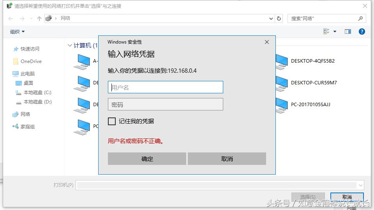374x210 pixels.
Task: Open help with the question mark icon
Action: coord(362,31)
